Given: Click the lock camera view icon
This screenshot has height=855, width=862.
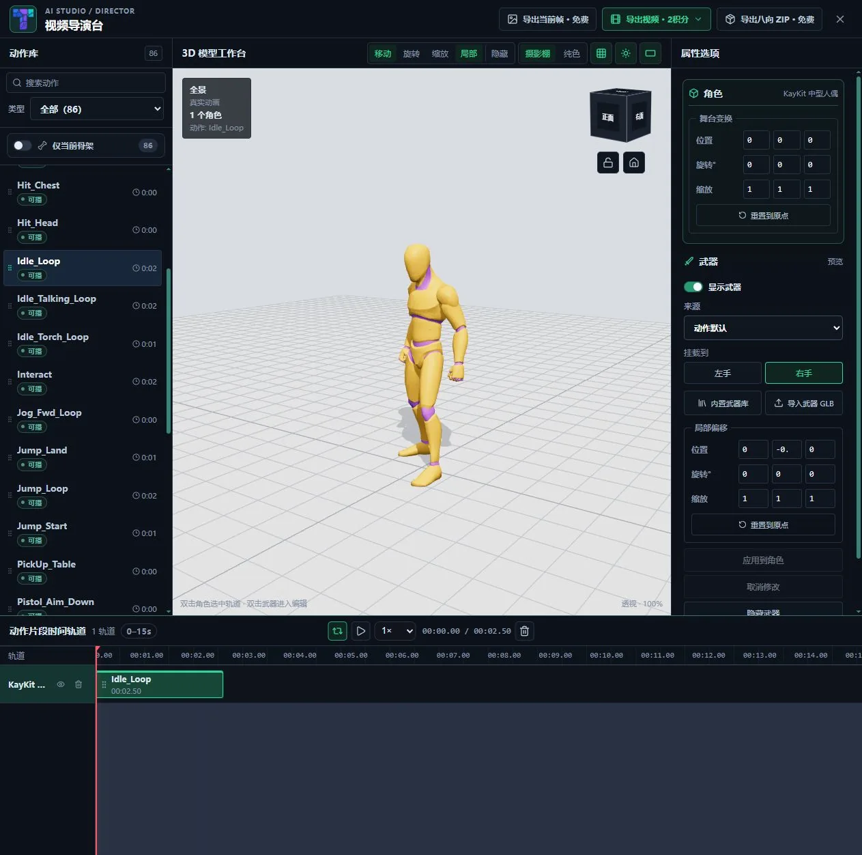Looking at the screenshot, I should pos(608,163).
